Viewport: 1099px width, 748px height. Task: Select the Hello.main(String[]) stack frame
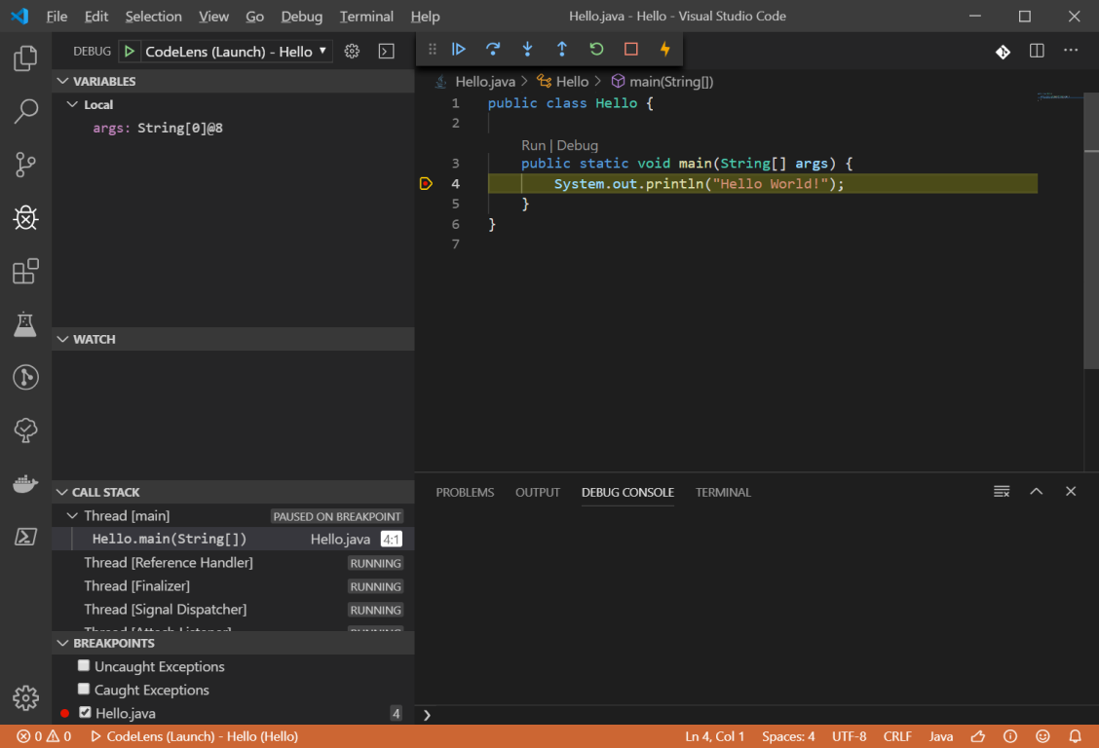click(233, 539)
